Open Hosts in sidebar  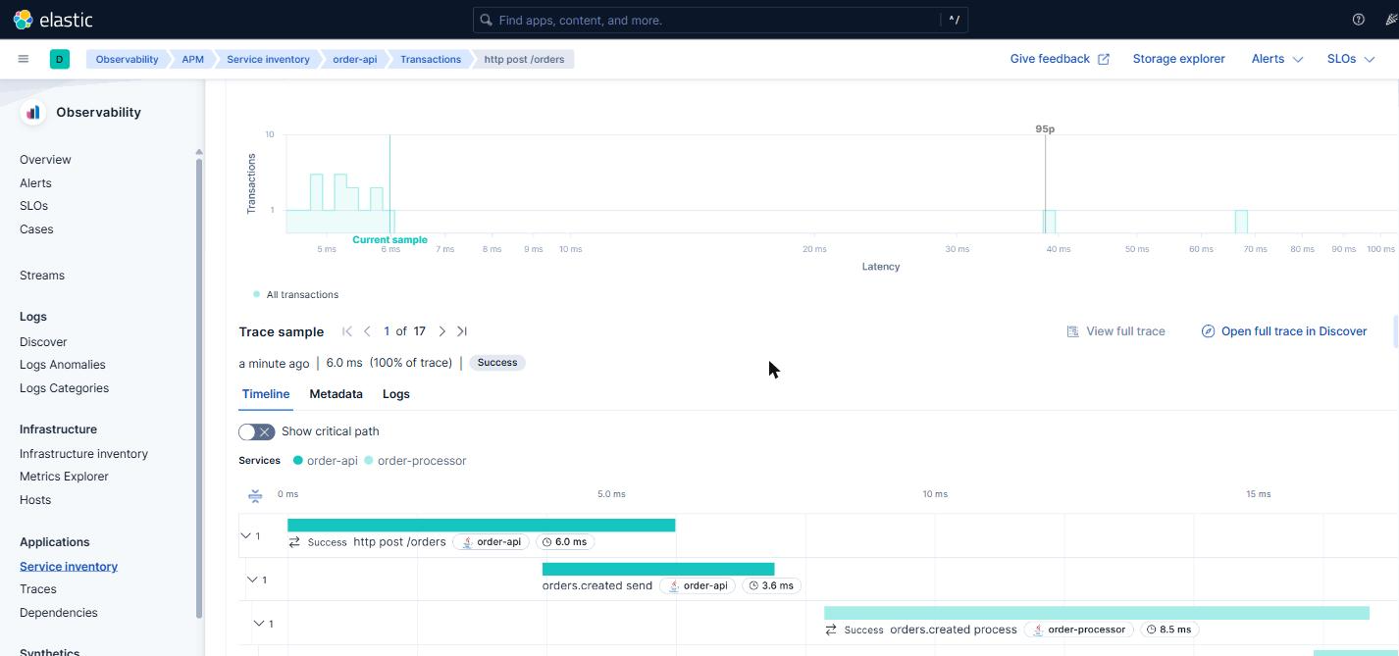tap(35, 500)
